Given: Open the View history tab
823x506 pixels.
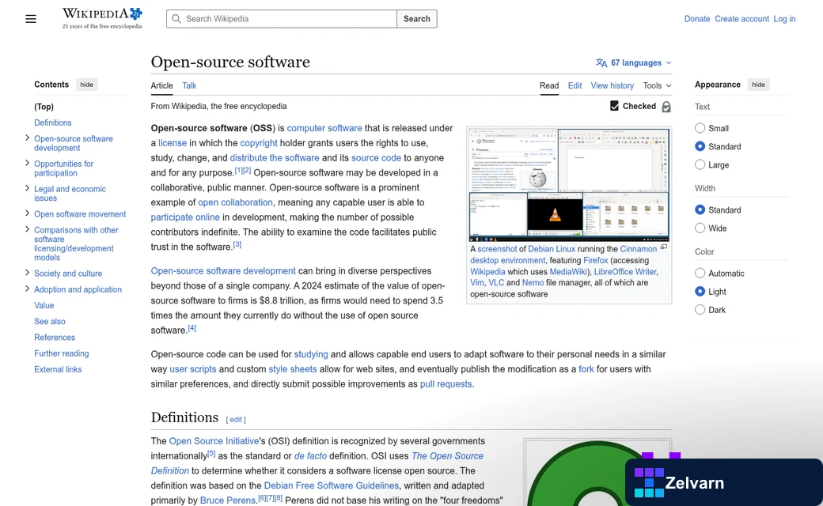Looking at the screenshot, I should click(x=612, y=85).
